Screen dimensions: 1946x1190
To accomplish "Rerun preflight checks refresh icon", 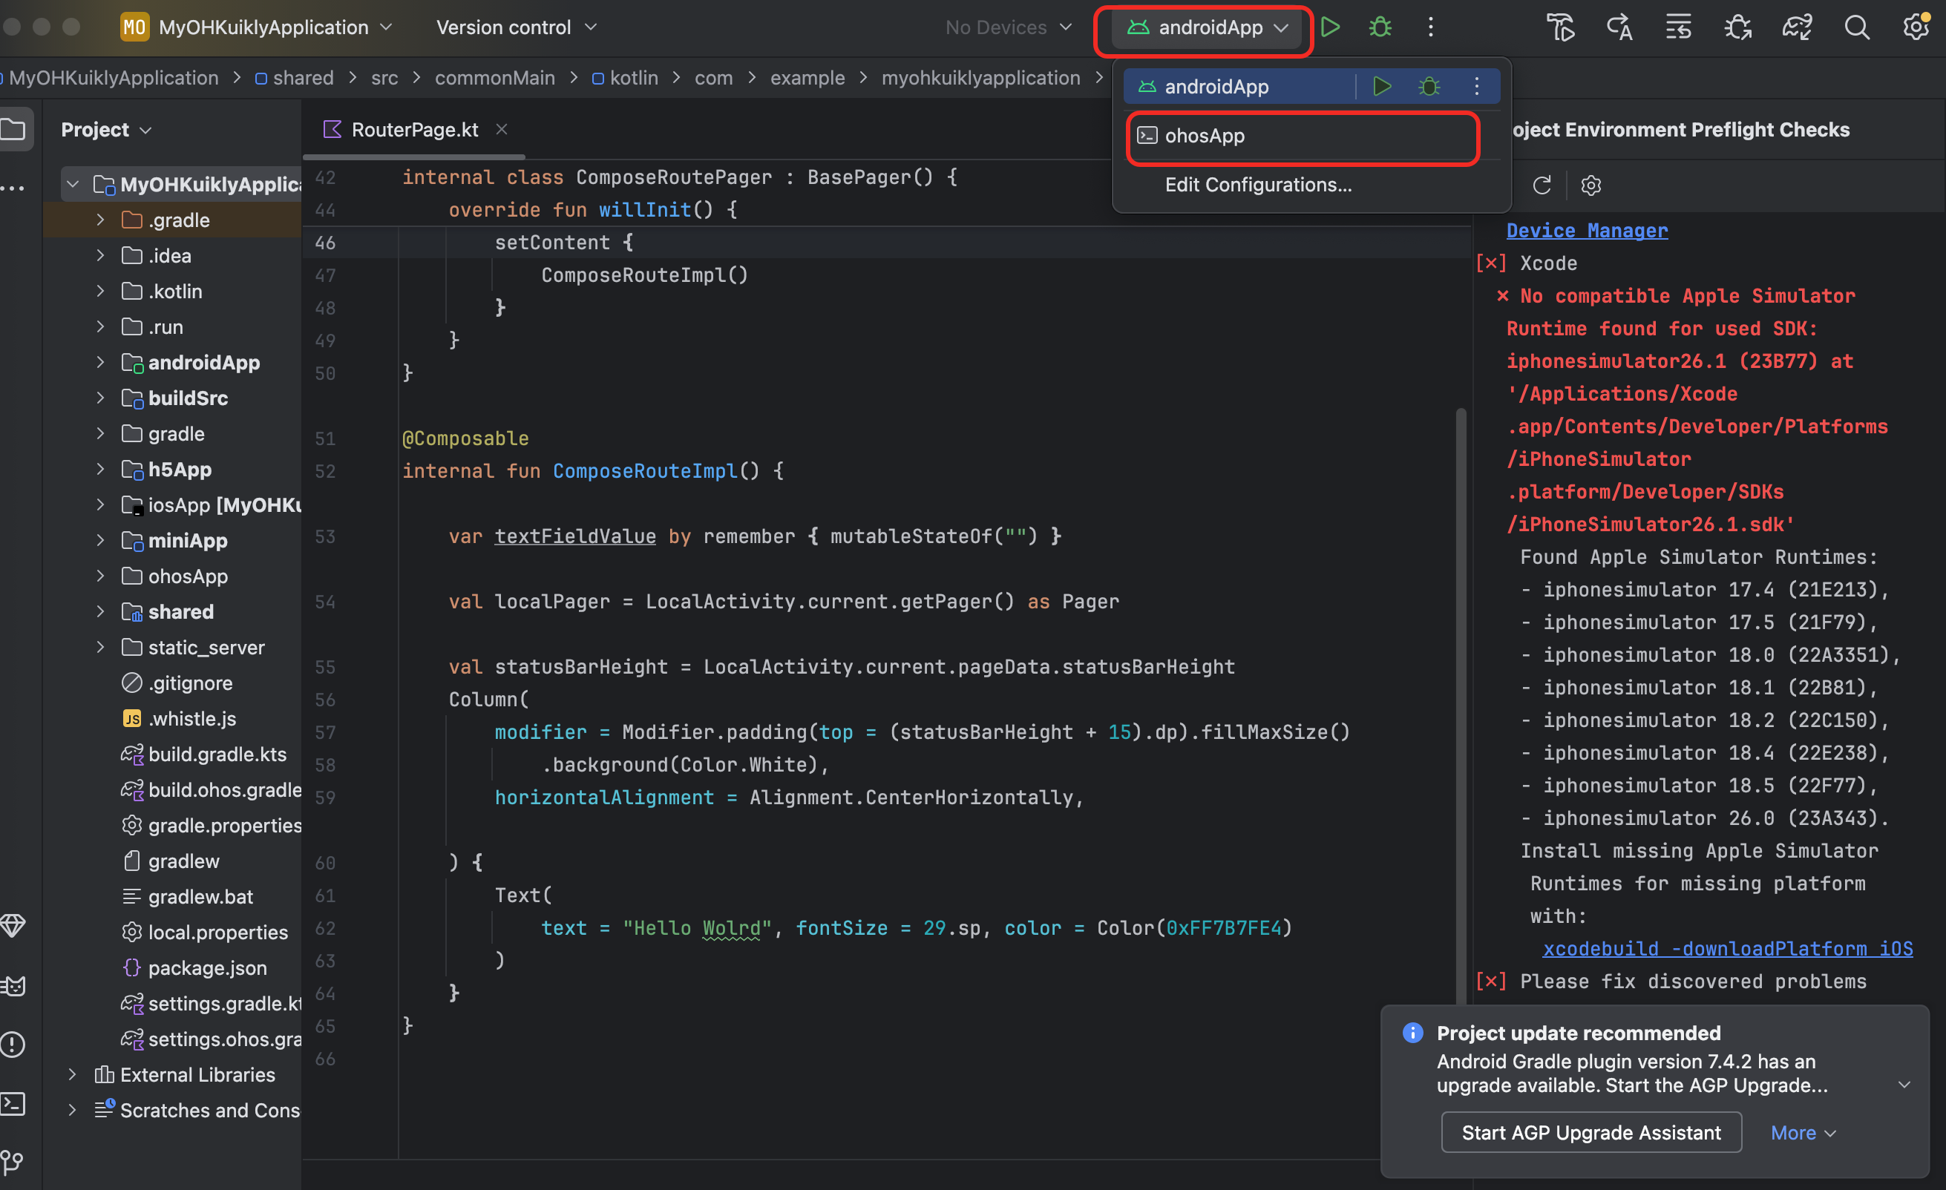I will point(1542,185).
